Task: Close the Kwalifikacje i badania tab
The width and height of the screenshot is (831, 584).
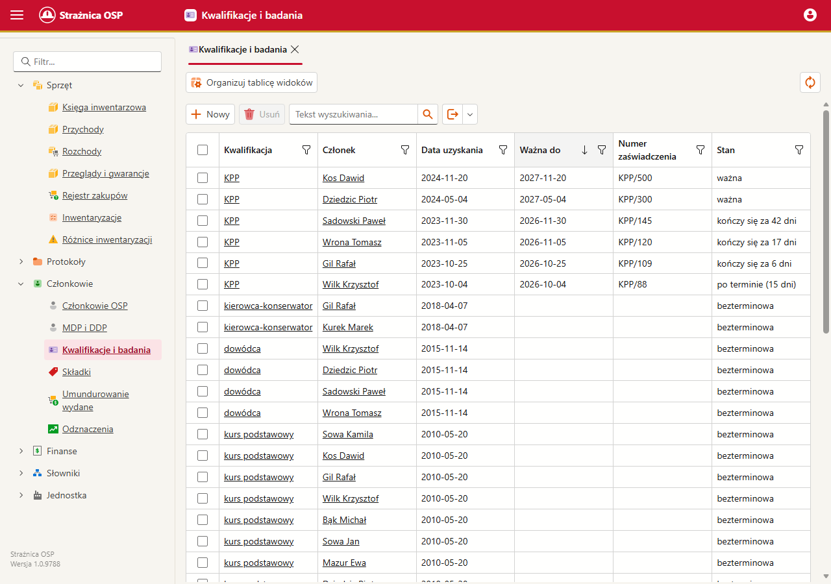Action: tap(295, 49)
